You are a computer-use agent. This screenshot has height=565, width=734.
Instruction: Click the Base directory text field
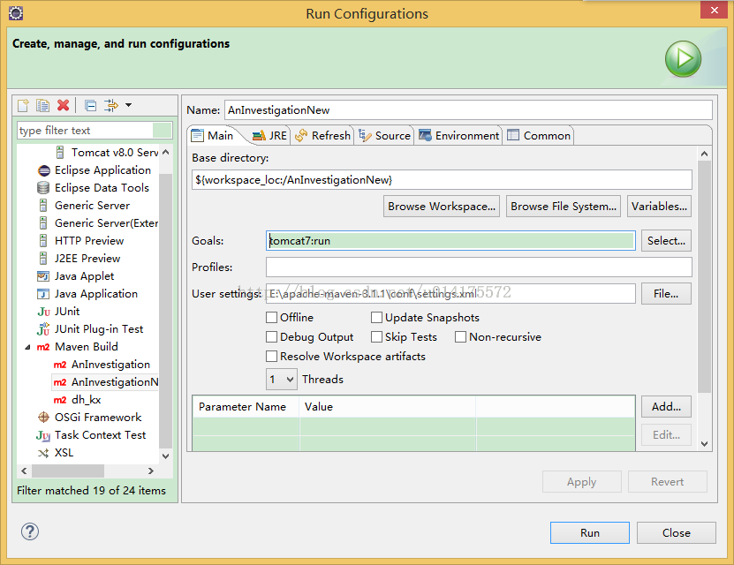(x=442, y=180)
